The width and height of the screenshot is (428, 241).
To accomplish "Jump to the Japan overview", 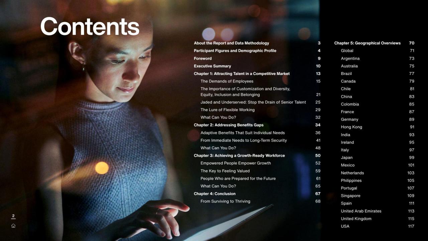I will tap(347, 158).
